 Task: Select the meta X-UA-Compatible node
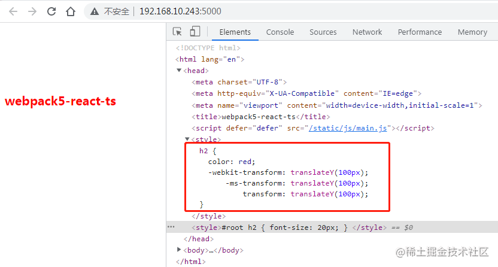[x=306, y=93]
